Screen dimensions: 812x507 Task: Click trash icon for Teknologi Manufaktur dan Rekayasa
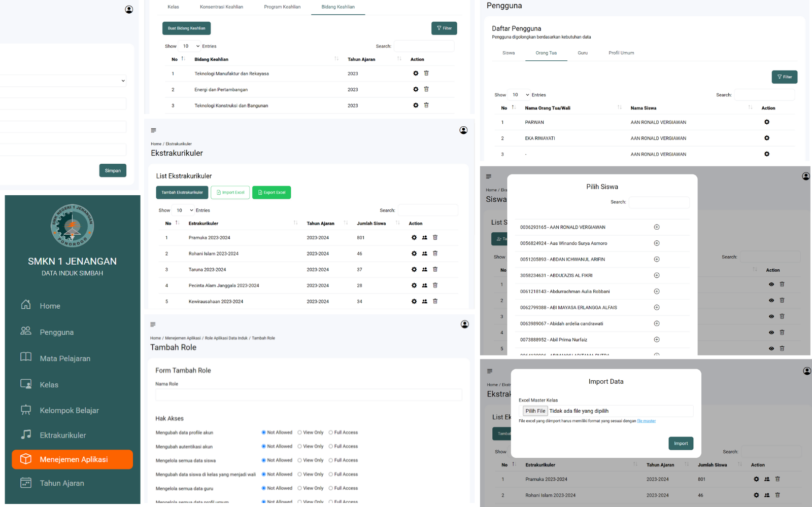click(x=426, y=74)
